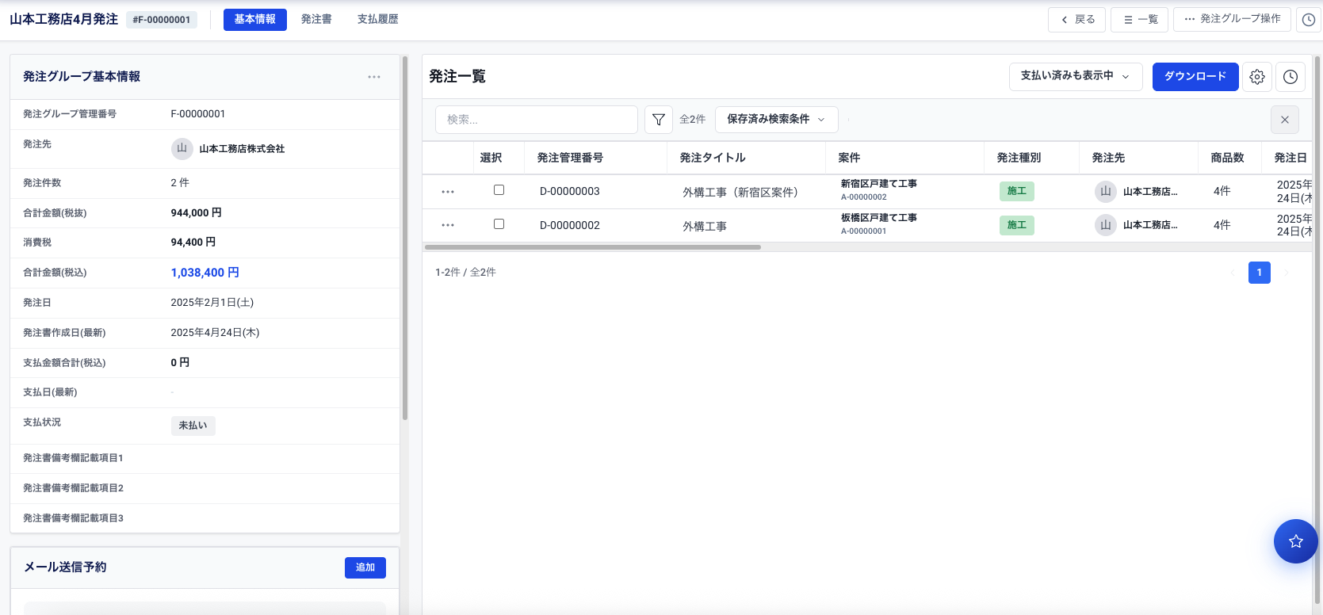This screenshot has width=1323, height=615.
Task: Focus the 検索 search field
Action: (x=537, y=120)
